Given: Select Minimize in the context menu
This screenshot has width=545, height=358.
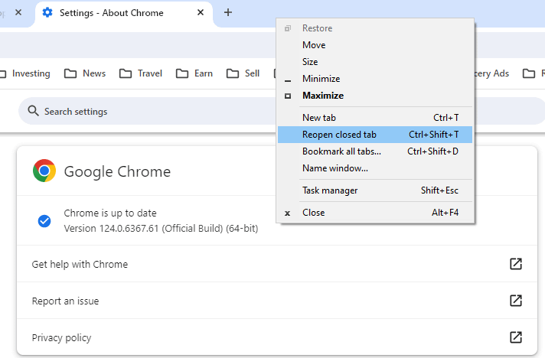Looking at the screenshot, I should pos(375,79).
